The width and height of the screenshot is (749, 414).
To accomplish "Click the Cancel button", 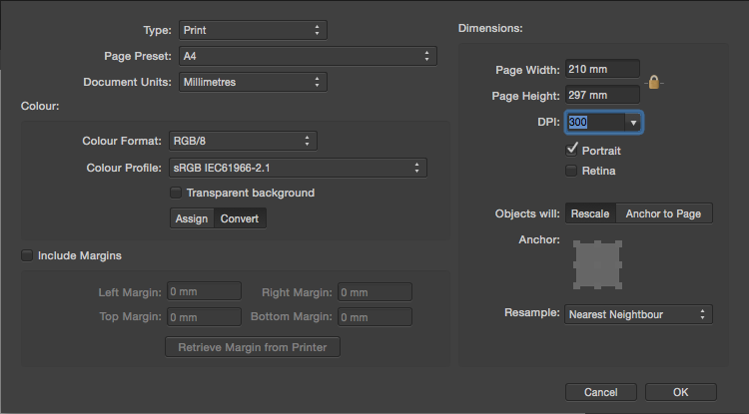I will (601, 392).
